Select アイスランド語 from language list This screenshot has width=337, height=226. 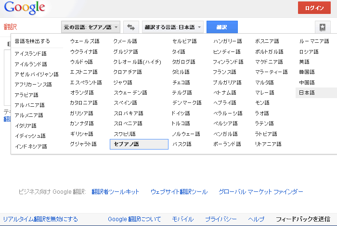pyautogui.click(x=30, y=54)
